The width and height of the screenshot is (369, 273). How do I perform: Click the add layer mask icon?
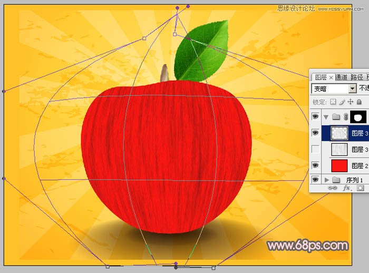coord(360,188)
